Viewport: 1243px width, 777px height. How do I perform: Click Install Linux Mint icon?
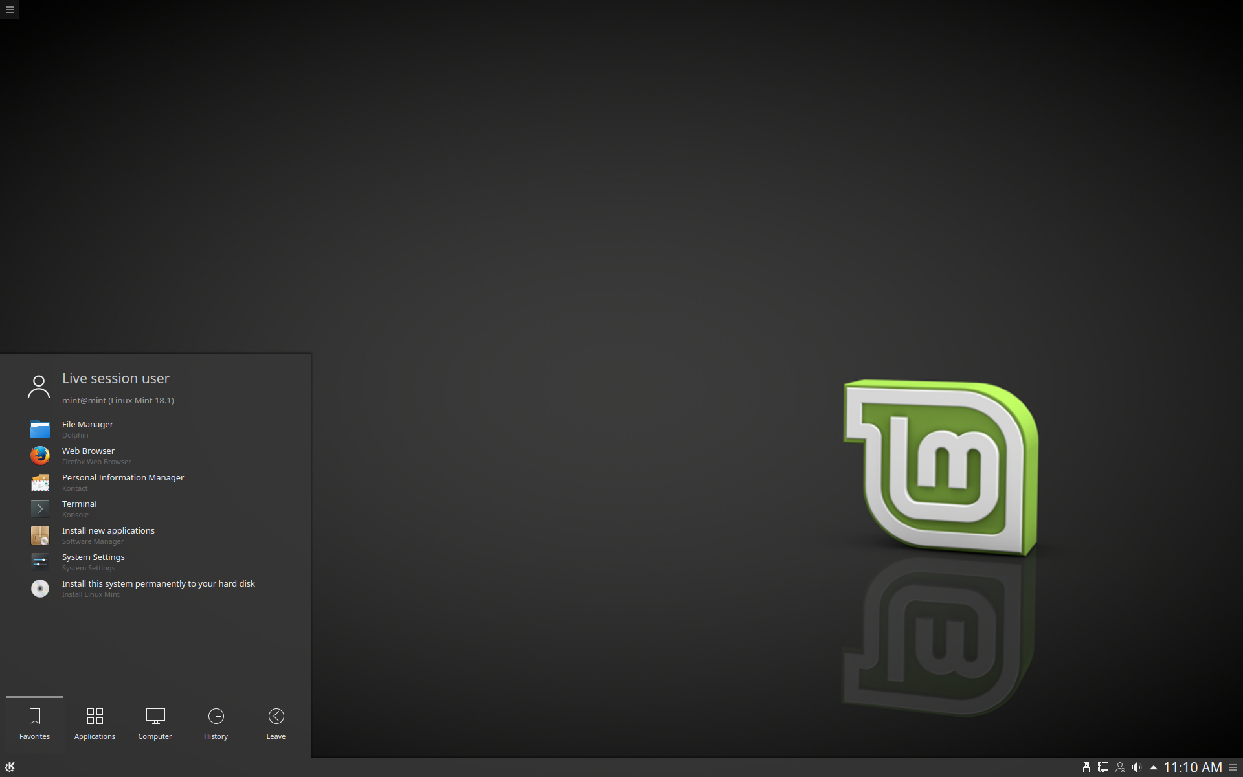point(40,588)
